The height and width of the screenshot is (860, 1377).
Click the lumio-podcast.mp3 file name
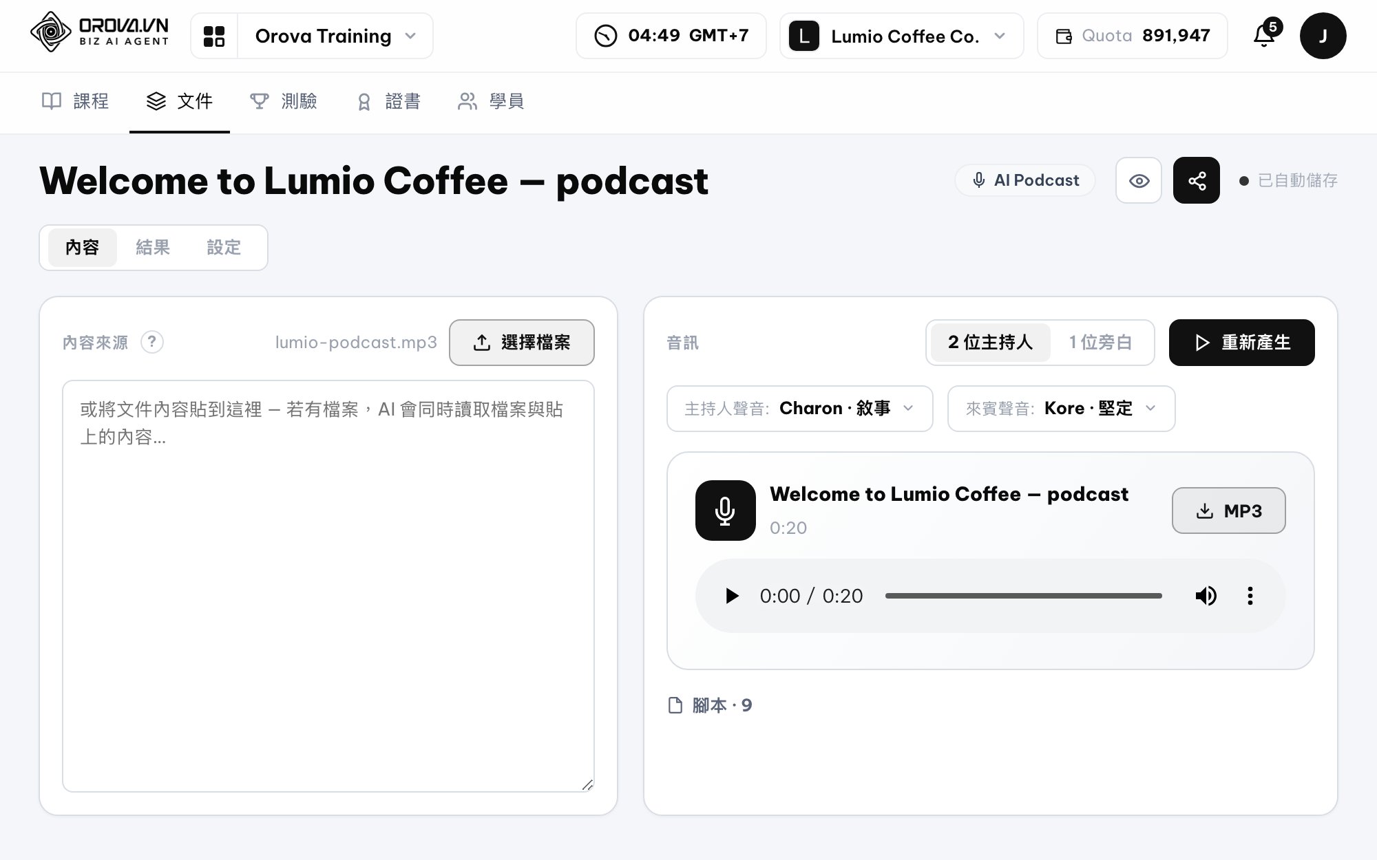[x=356, y=343]
